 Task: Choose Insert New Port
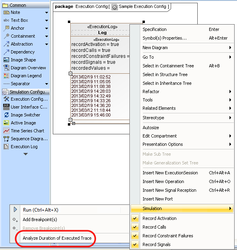[x=182, y=199]
